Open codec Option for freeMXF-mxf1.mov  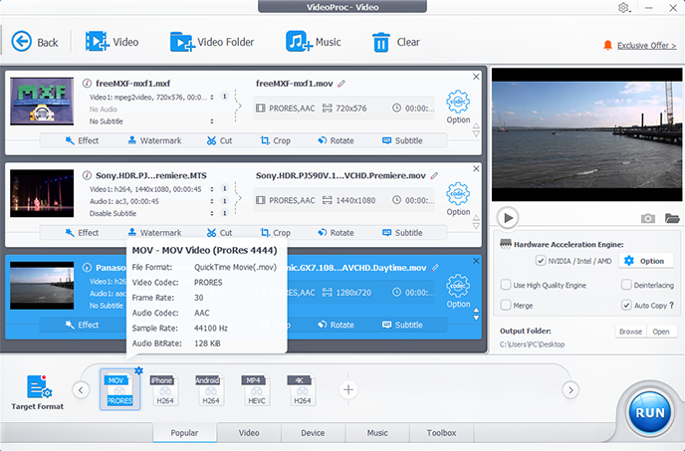pos(458,108)
